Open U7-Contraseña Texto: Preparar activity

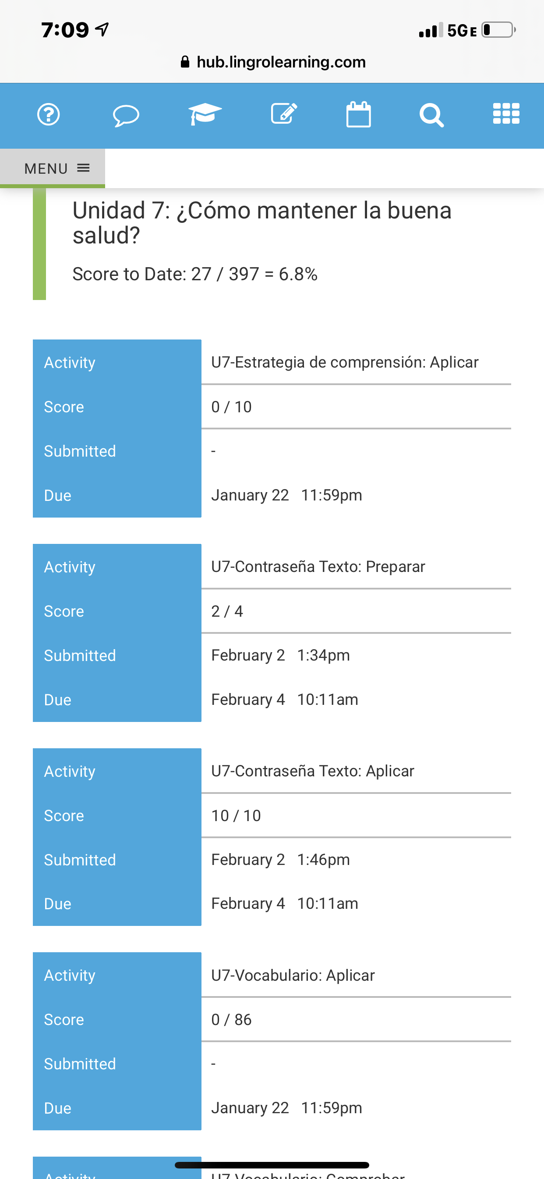(318, 567)
